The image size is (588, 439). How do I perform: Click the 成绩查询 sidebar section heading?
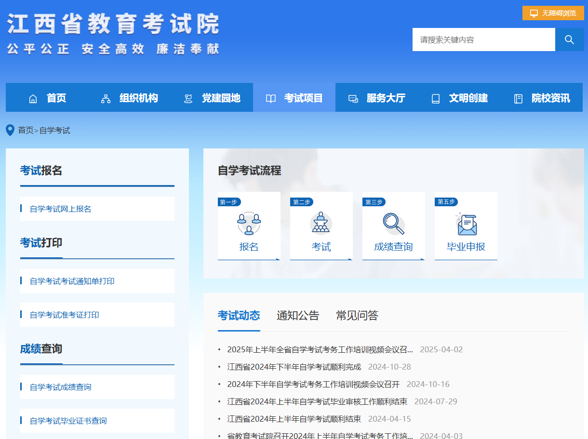click(x=41, y=349)
